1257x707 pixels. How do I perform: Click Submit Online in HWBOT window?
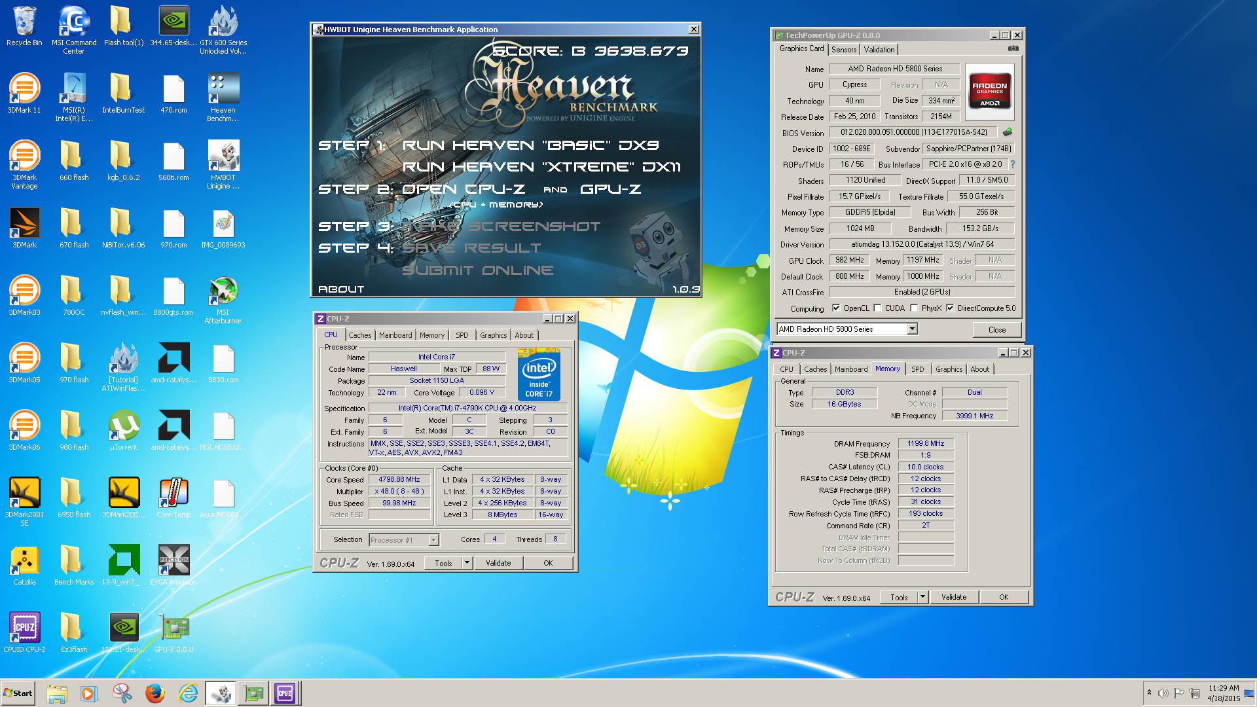click(477, 270)
